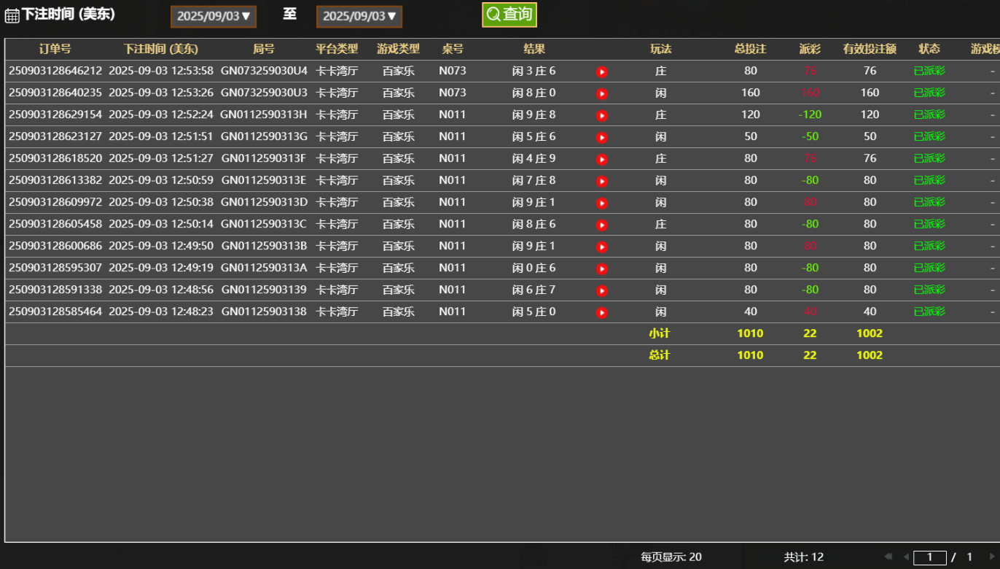Click the 状态 column header
This screenshot has width=1000, height=569.
click(x=929, y=49)
